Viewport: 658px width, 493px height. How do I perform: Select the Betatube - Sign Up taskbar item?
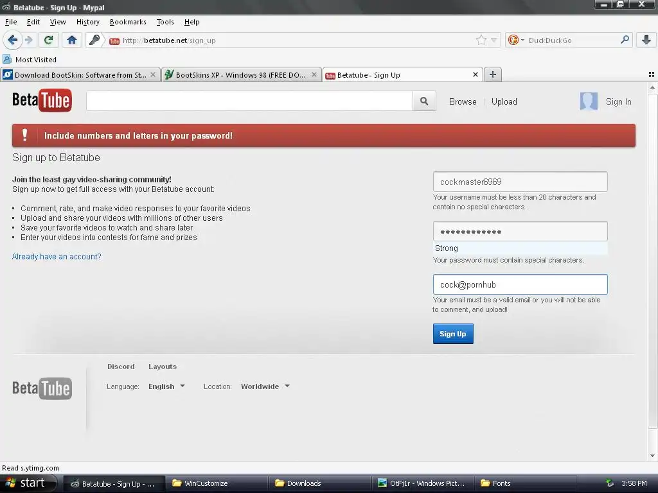tap(113, 483)
